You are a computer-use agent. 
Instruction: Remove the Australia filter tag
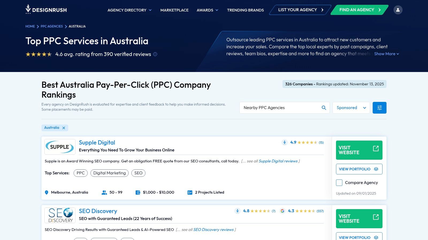tap(64, 128)
